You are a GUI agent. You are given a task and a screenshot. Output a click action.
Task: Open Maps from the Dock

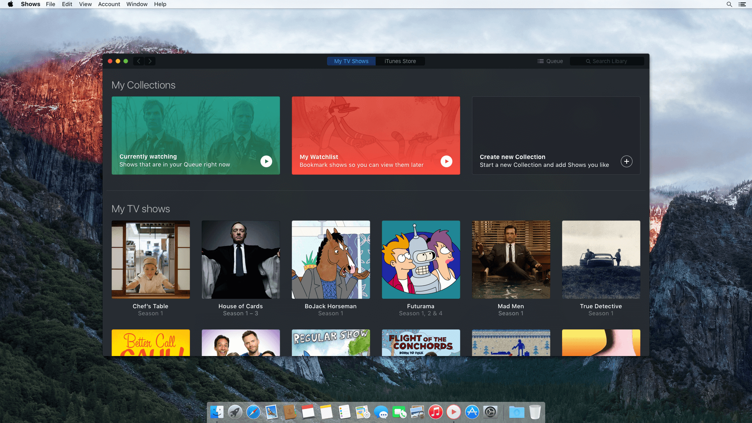tap(363, 412)
